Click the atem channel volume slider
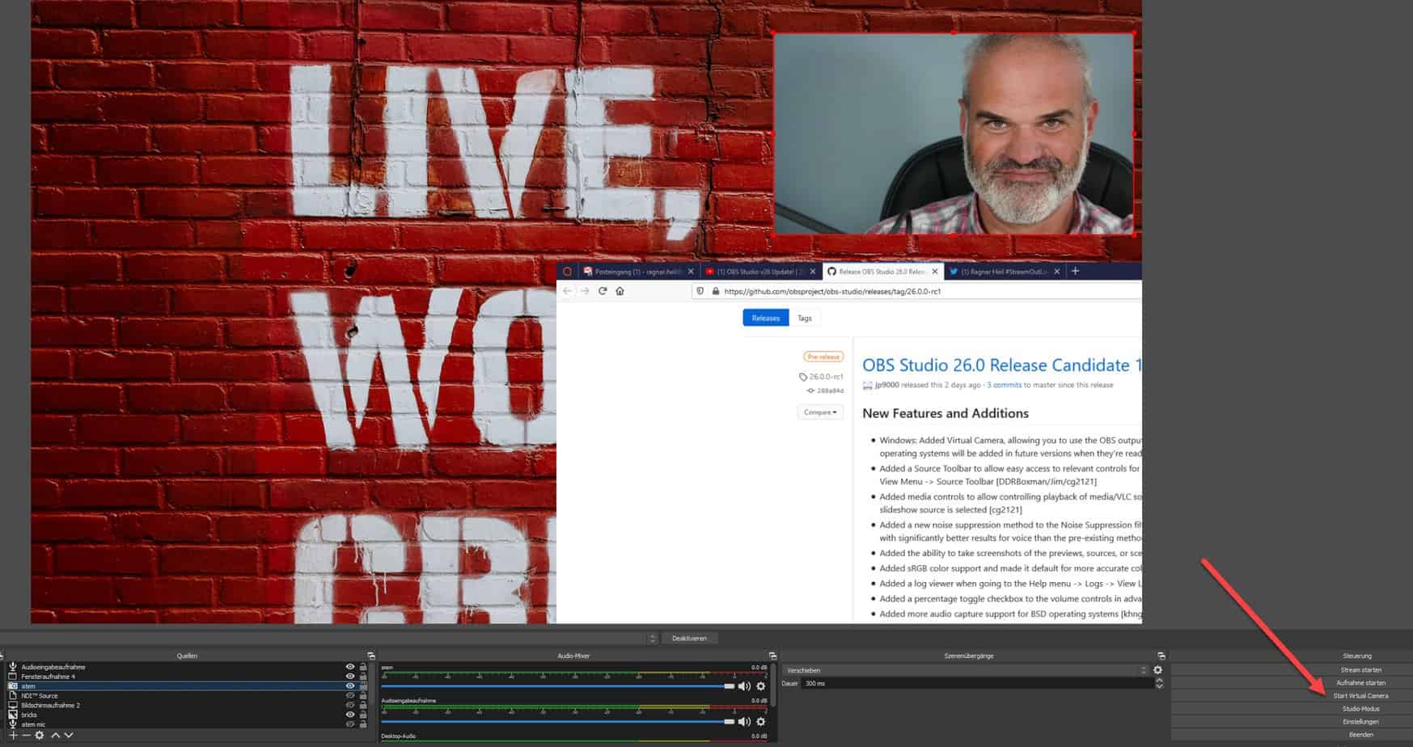 (x=558, y=686)
